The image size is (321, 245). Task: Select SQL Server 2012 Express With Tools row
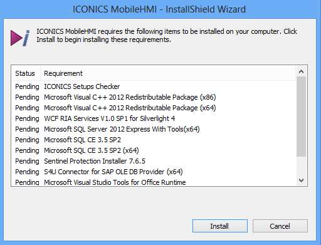click(x=154, y=129)
